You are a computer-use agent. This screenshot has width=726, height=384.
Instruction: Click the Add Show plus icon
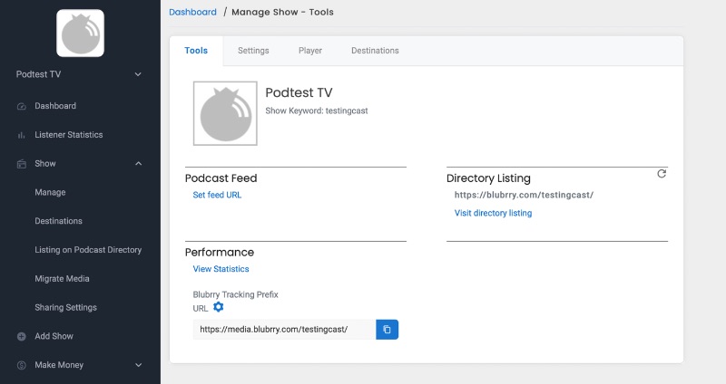[21, 336]
